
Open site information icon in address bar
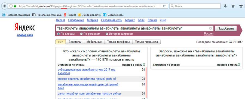11,6
